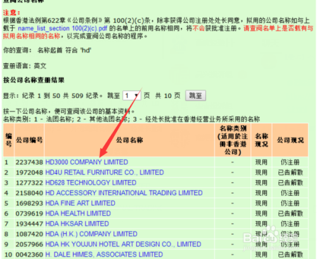Open HDA HK YOUJUN HOTEL ART DESIGN link
317x259 pixels.
coord(123,244)
